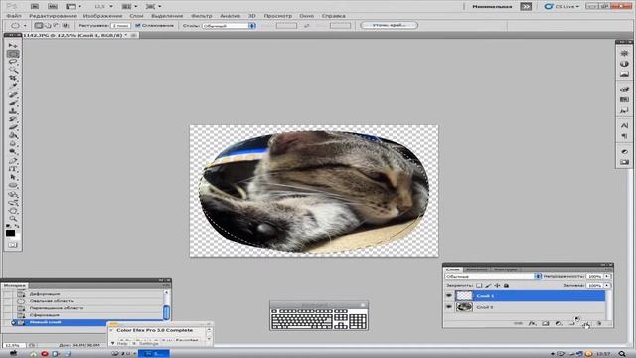Click the Уточн. край button
636x358 pixels.
pyautogui.click(x=389, y=25)
